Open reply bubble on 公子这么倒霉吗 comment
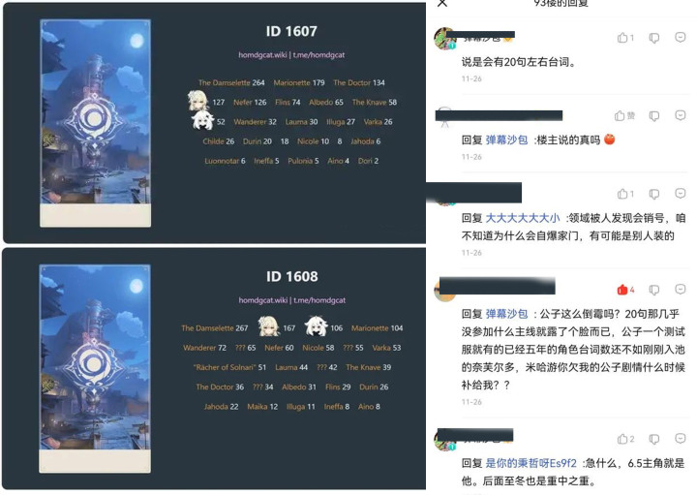697x495 pixels. (x=681, y=290)
